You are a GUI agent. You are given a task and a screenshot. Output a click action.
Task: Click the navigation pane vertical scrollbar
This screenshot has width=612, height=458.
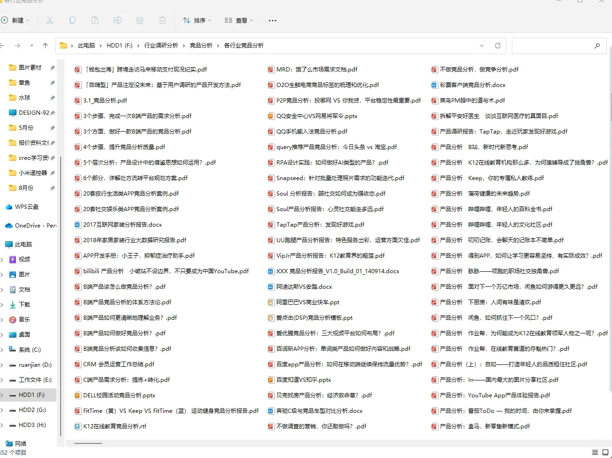click(60, 296)
